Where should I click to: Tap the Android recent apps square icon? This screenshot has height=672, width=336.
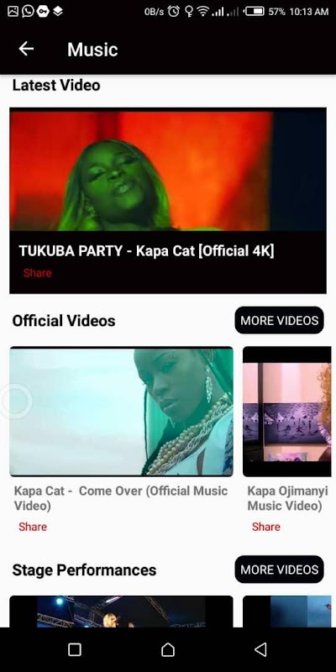[75, 649]
